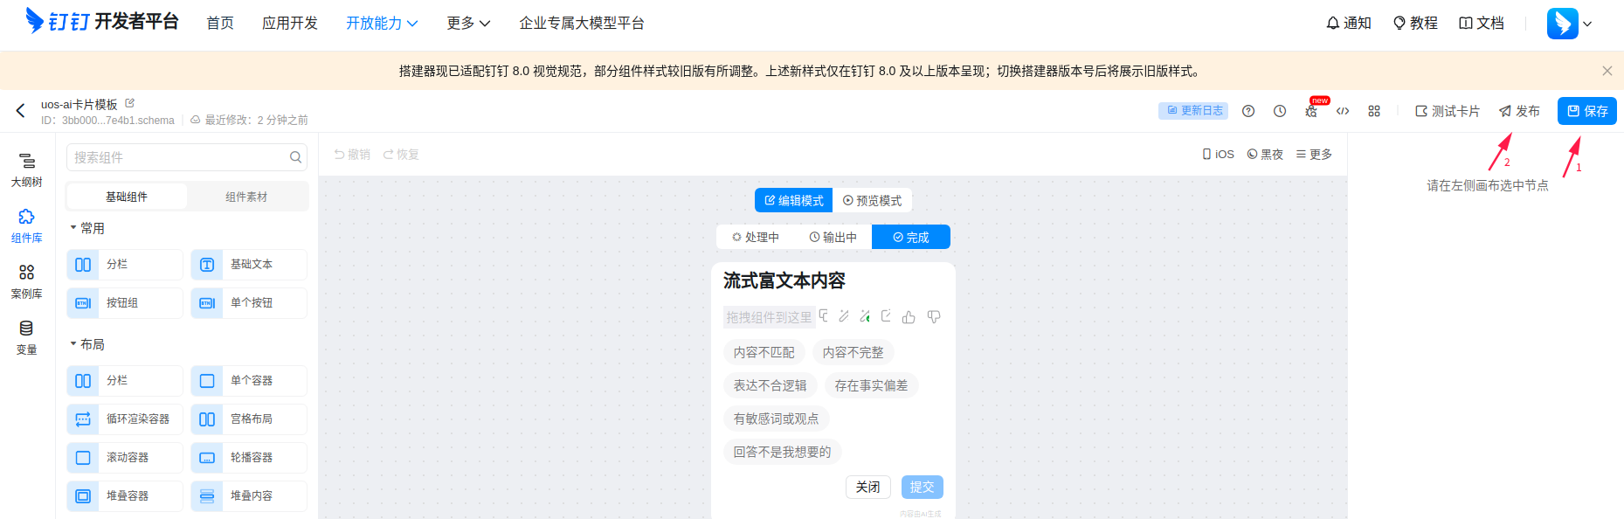Click the four-squares grid icon in toolbar
1624x519 pixels.
(x=1374, y=111)
